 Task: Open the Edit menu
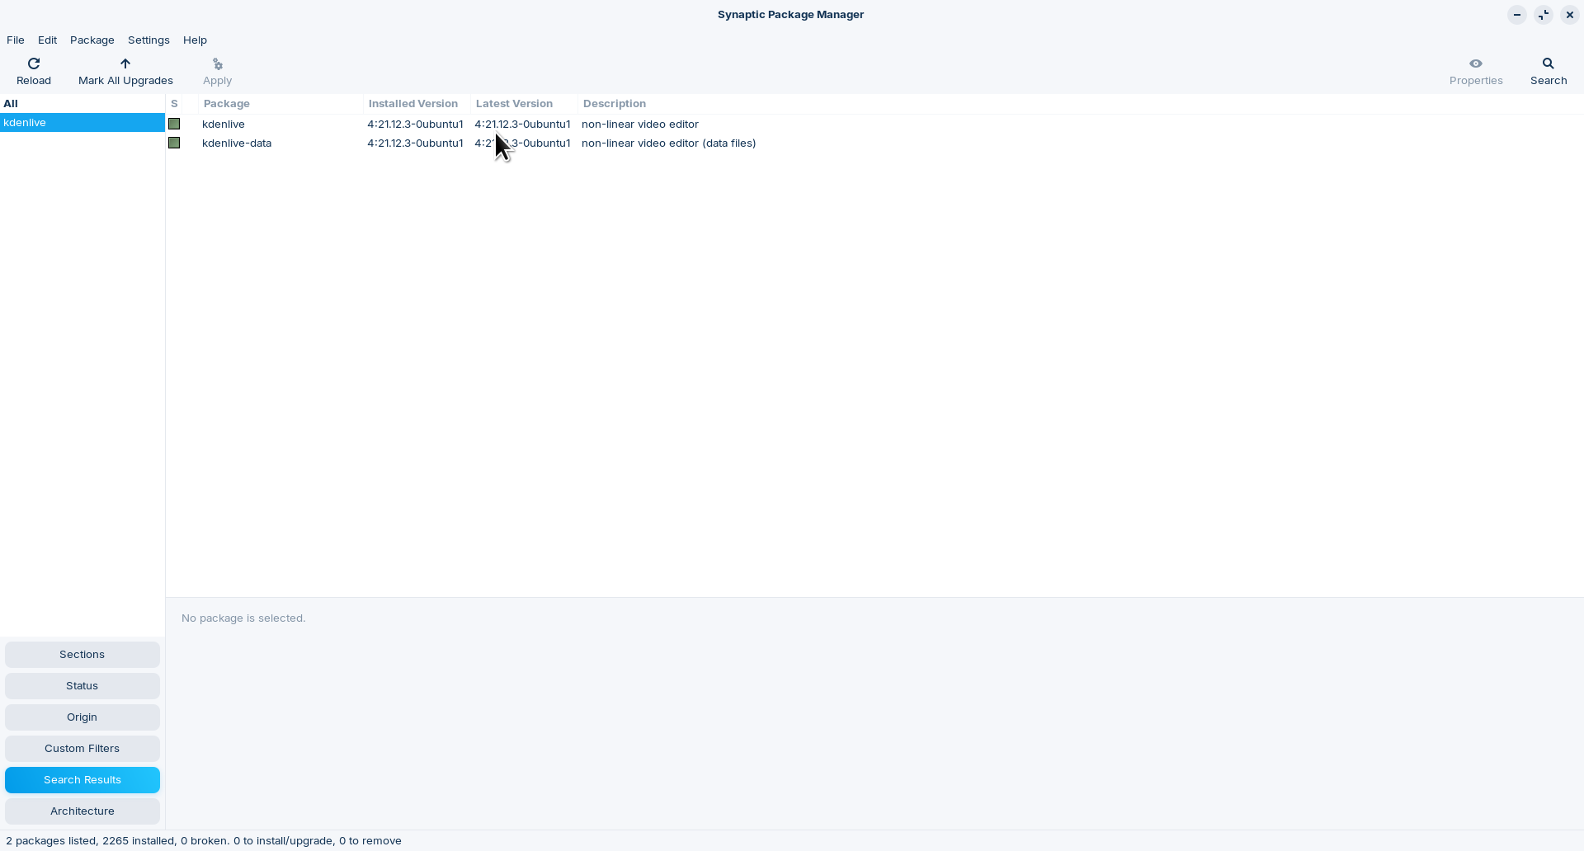tap(47, 40)
